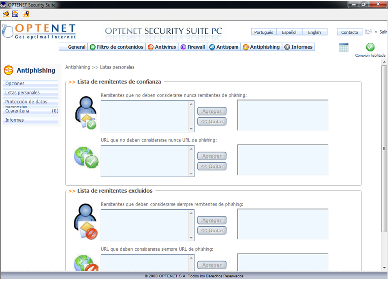Open the Firewall tab
This screenshot has height=292, width=389.
192,47
